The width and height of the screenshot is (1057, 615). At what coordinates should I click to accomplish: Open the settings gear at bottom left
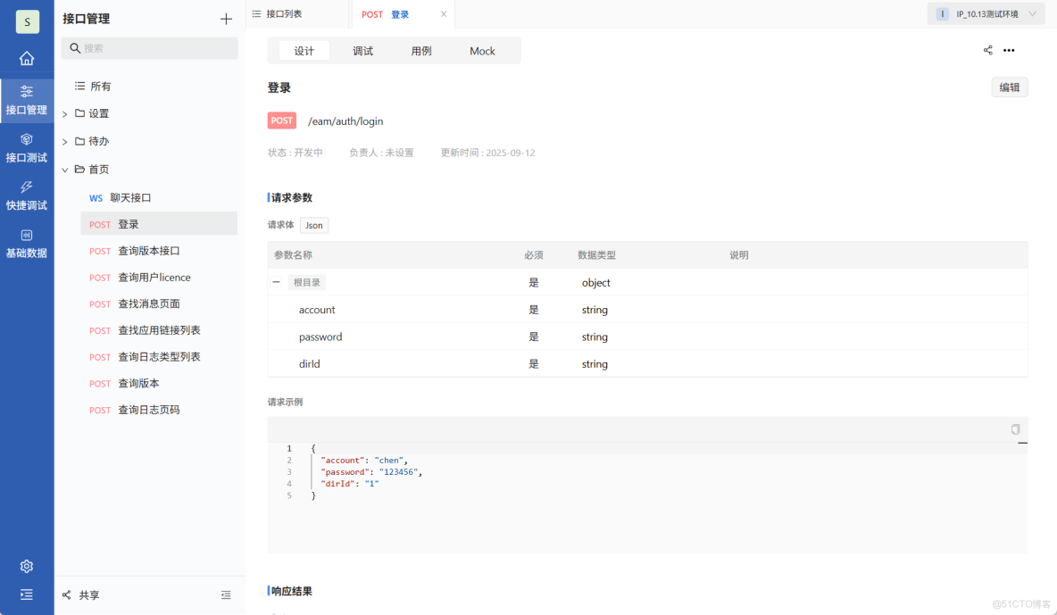[x=27, y=566]
